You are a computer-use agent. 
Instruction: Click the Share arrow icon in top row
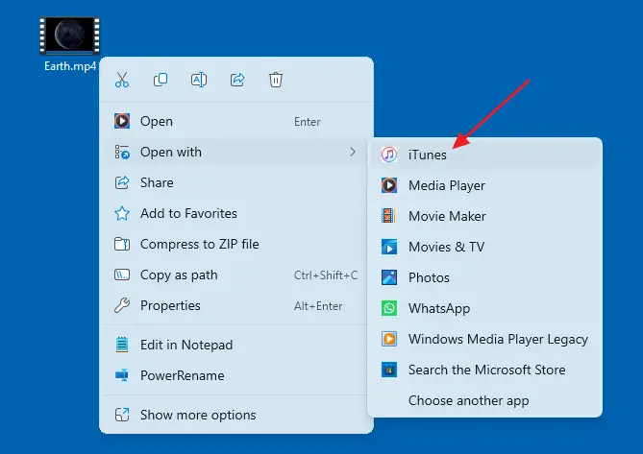click(x=237, y=80)
